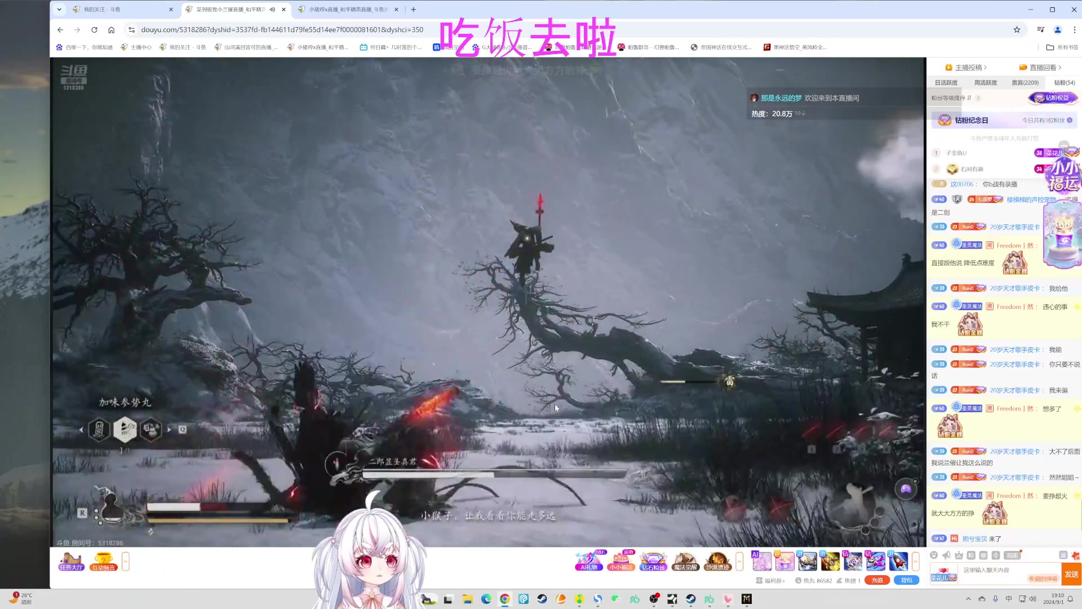Open 直播回看 stream replay link
Image resolution: width=1082 pixels, height=609 pixels.
coord(1040,67)
